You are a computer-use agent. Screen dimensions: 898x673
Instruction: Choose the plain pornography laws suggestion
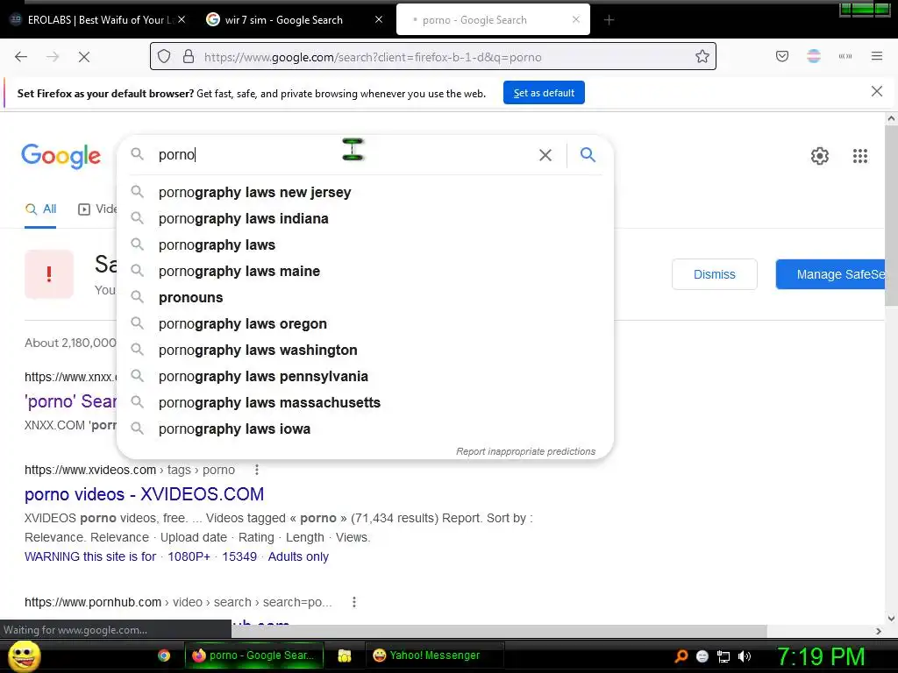tap(365, 245)
